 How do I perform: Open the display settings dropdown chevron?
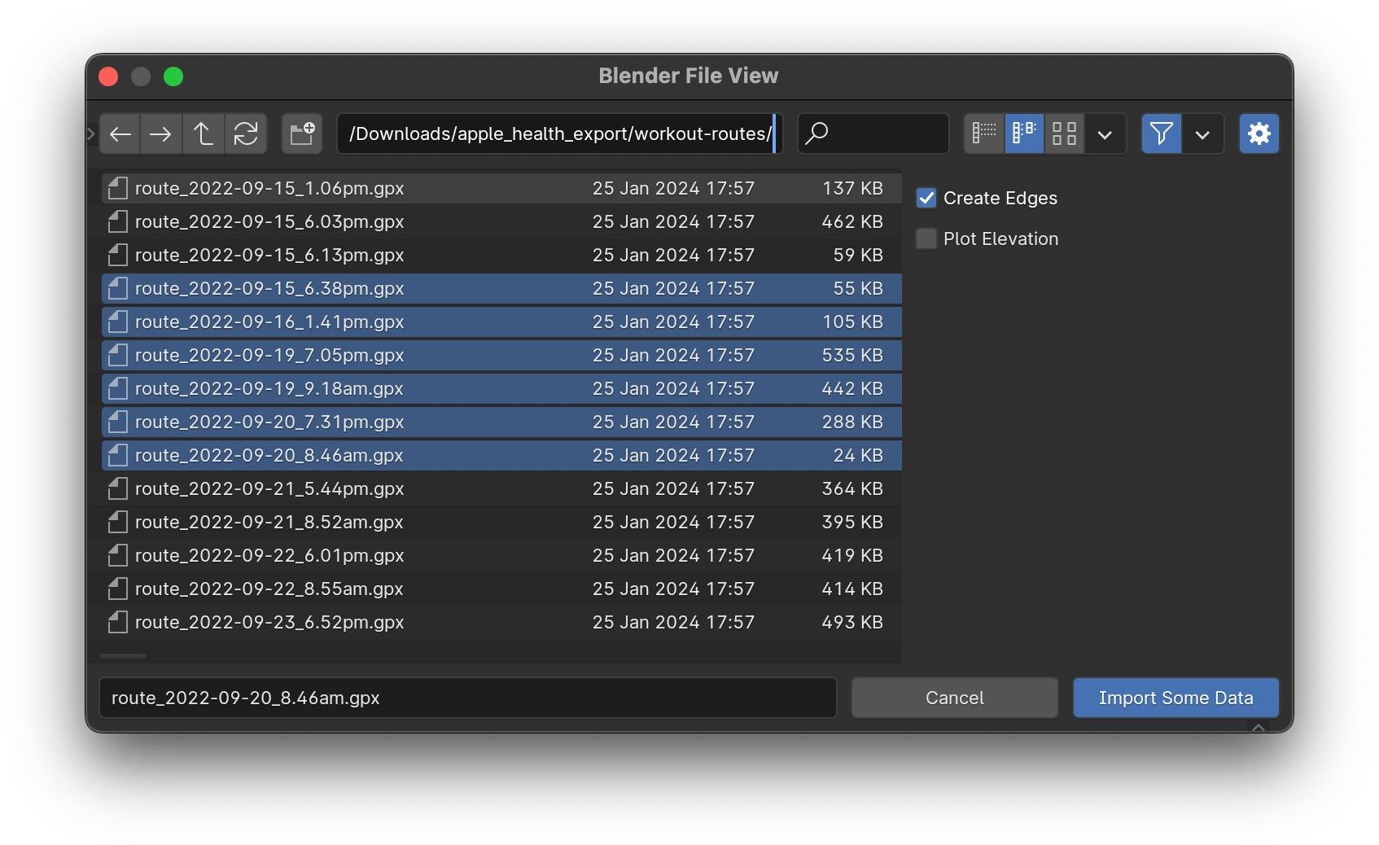pos(1105,134)
